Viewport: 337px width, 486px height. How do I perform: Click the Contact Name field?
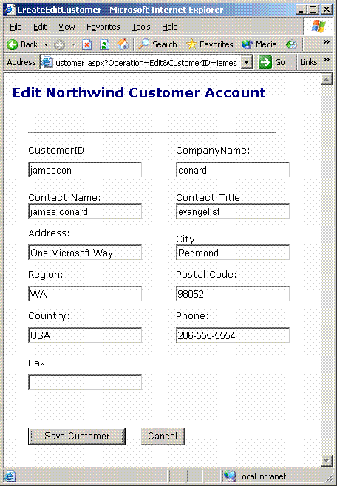coord(85,211)
